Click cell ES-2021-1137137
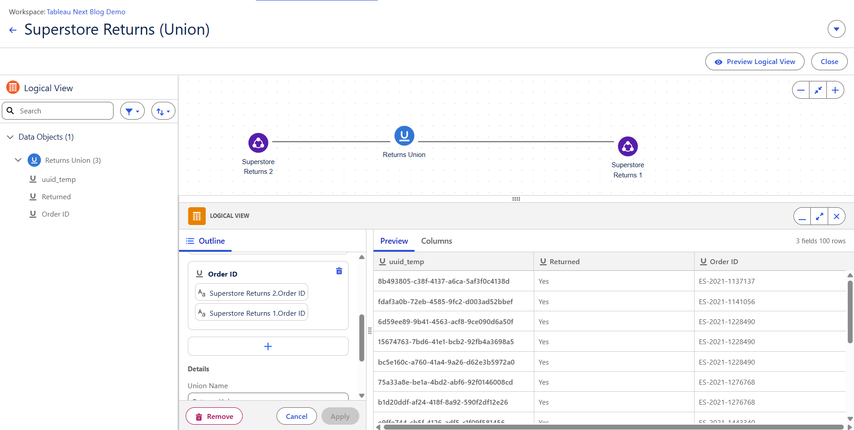This screenshot has height=430, width=854. point(770,281)
